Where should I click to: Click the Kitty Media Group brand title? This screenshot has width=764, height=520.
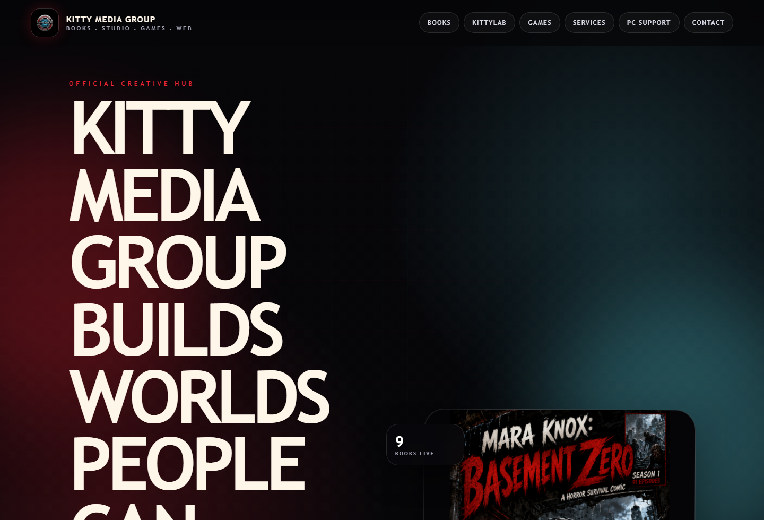tap(110, 19)
